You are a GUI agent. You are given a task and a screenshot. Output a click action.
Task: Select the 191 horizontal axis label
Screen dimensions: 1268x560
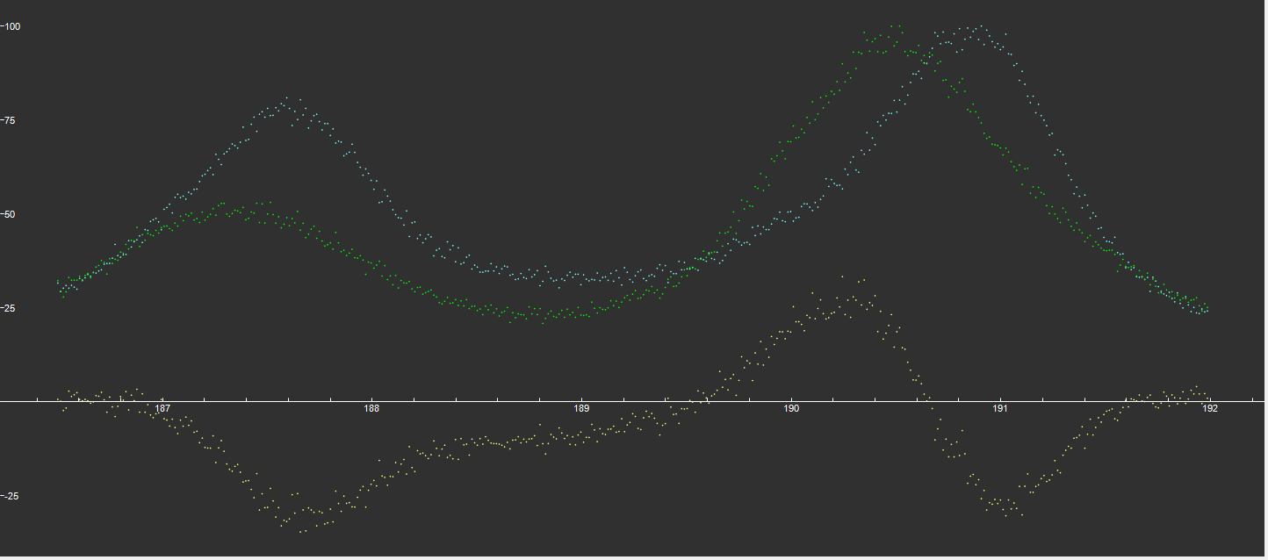tap(1000, 409)
